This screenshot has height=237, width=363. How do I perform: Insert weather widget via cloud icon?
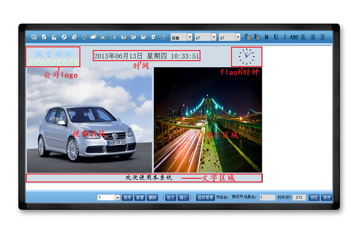point(94,37)
